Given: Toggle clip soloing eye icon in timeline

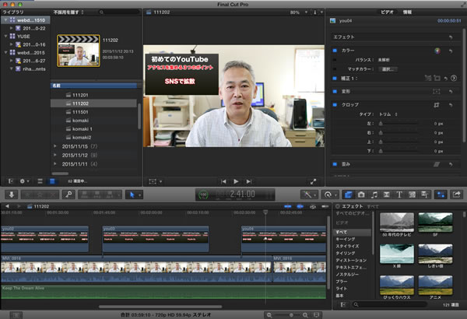Looking at the screenshot, I should click(313, 206).
